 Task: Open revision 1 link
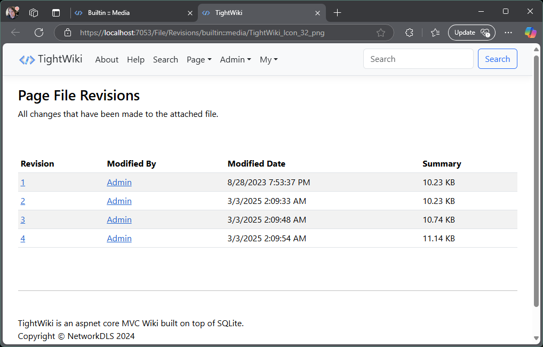23,183
